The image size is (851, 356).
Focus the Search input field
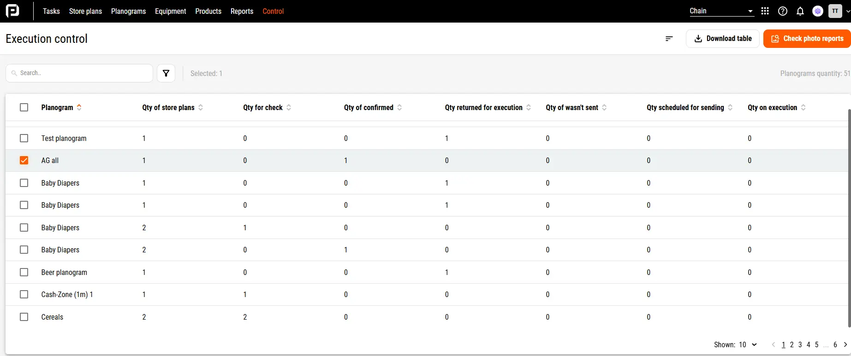point(83,73)
